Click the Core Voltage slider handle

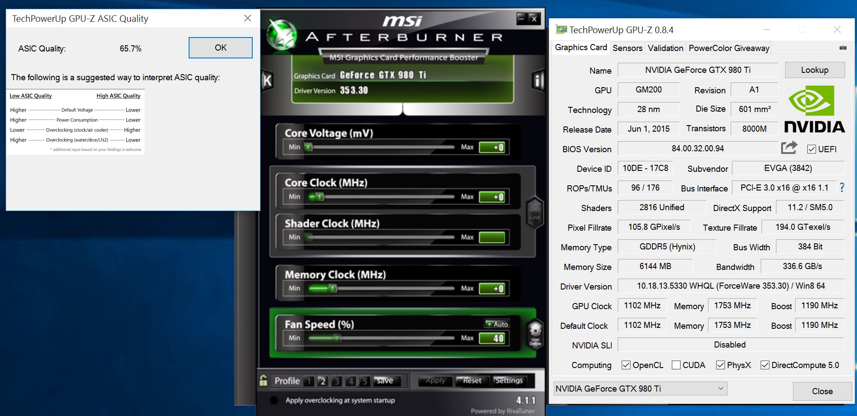click(309, 147)
